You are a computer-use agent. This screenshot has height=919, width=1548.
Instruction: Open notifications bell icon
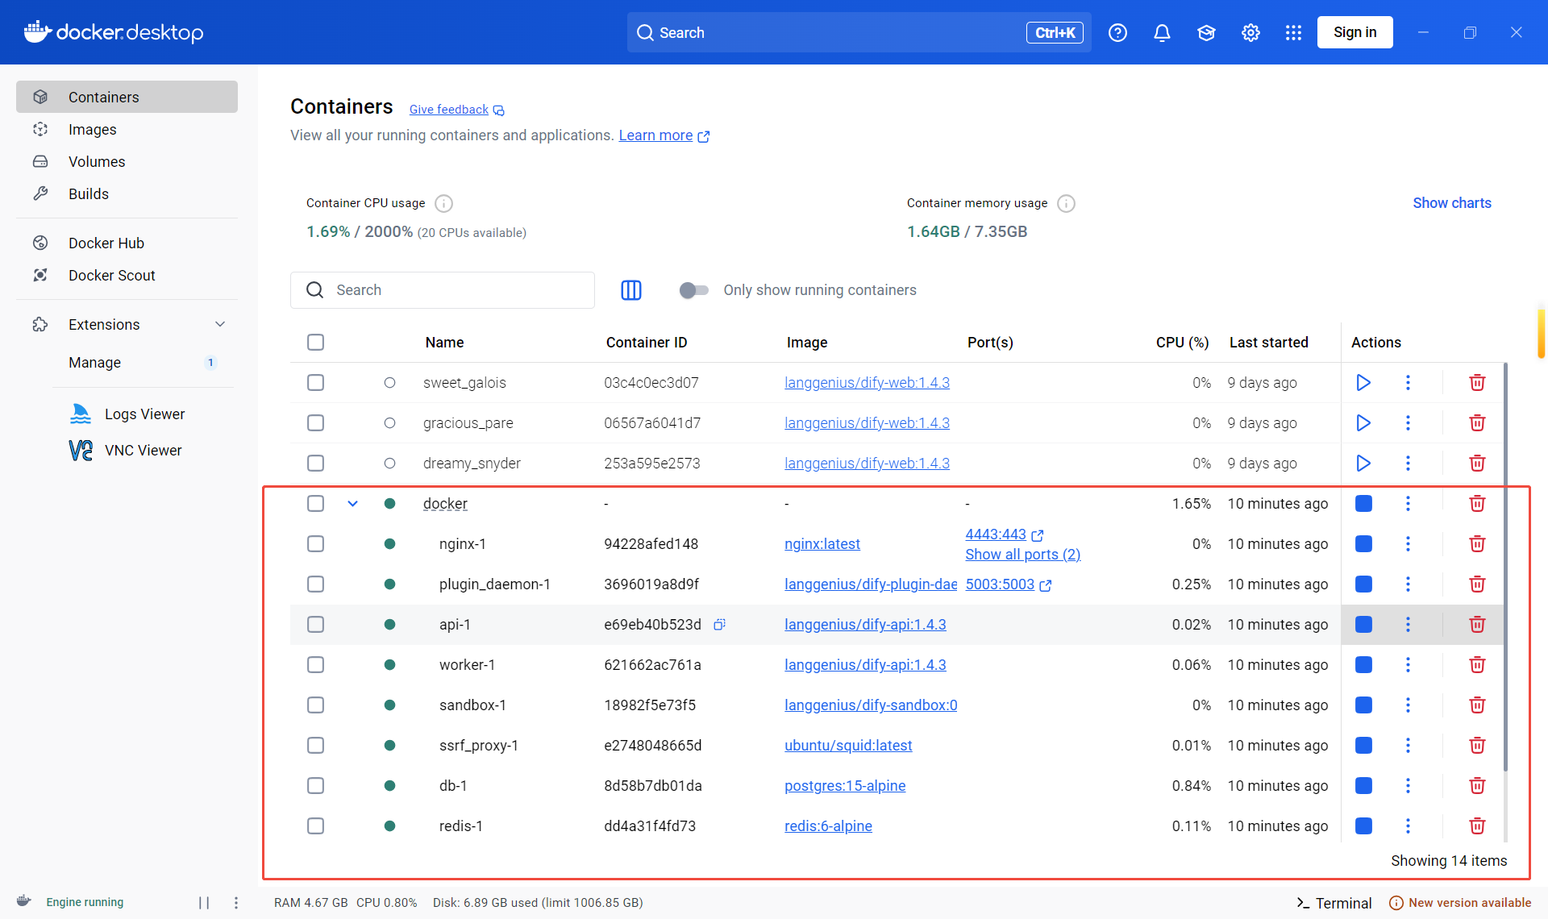pos(1161,33)
